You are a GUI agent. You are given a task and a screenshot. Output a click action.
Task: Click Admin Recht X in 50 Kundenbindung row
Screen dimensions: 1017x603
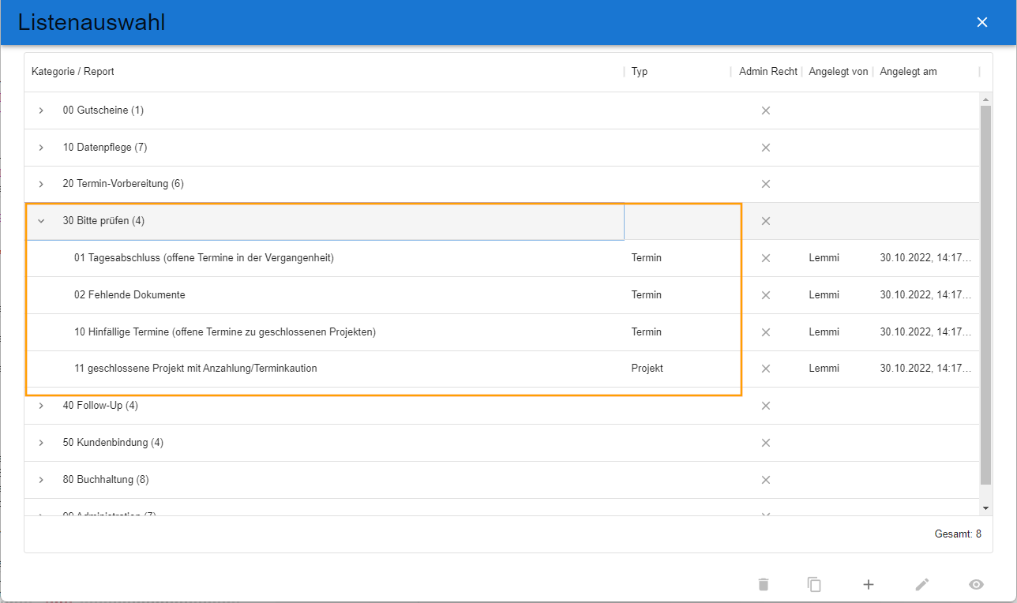tap(765, 443)
